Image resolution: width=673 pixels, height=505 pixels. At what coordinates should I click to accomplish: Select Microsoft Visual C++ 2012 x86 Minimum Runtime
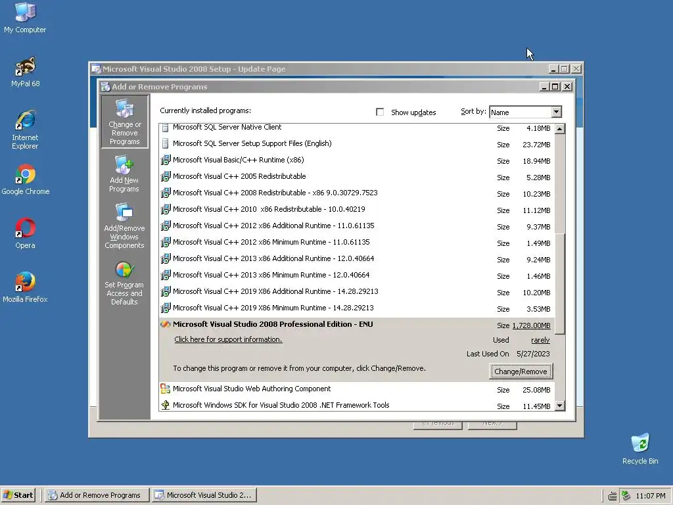[271, 242]
